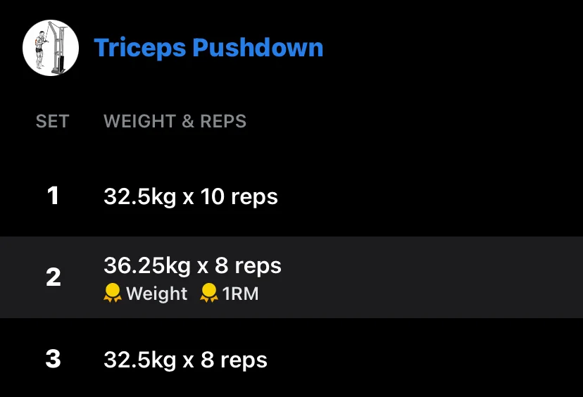Click the cable machine in exercise thumbnail
This screenshot has width=583, height=397.
click(58, 49)
